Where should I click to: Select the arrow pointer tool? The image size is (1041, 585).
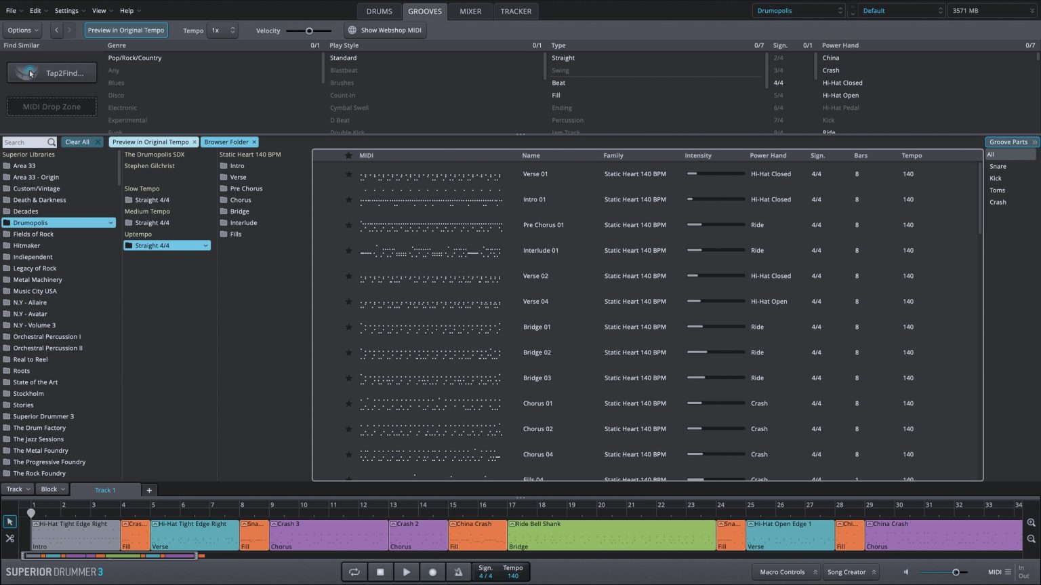click(9, 522)
